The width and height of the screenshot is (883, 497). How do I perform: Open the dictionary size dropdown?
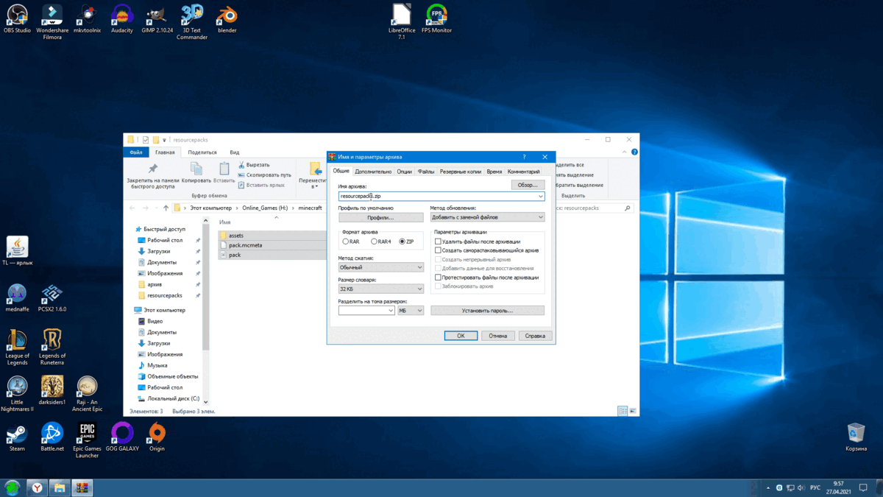click(380, 289)
